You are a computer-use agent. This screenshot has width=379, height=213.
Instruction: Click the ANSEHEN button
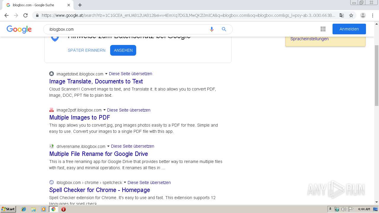coord(123,50)
